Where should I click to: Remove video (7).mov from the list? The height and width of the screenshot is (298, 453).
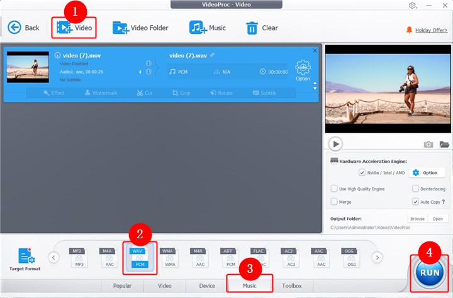315,50
